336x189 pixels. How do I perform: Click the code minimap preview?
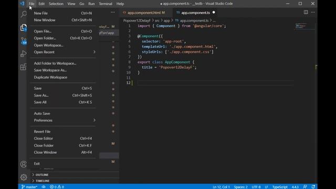click(x=304, y=26)
